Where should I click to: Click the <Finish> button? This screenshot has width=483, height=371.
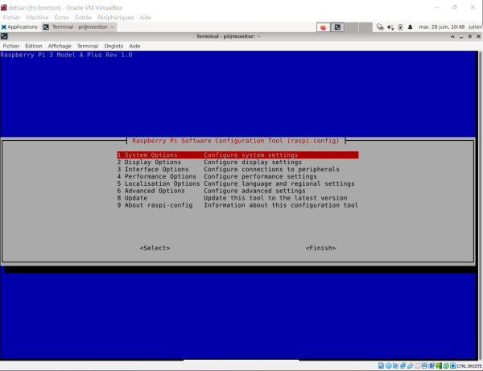[320, 248]
